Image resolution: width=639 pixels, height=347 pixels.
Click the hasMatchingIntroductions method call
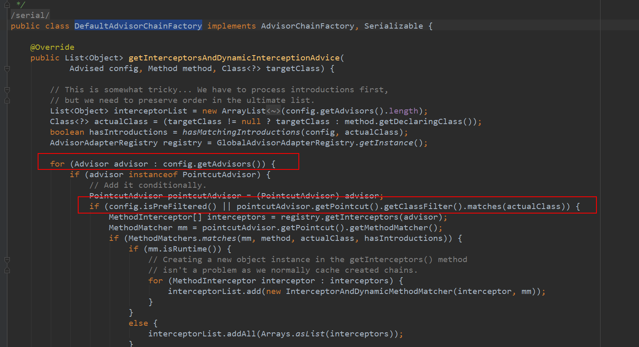click(241, 132)
